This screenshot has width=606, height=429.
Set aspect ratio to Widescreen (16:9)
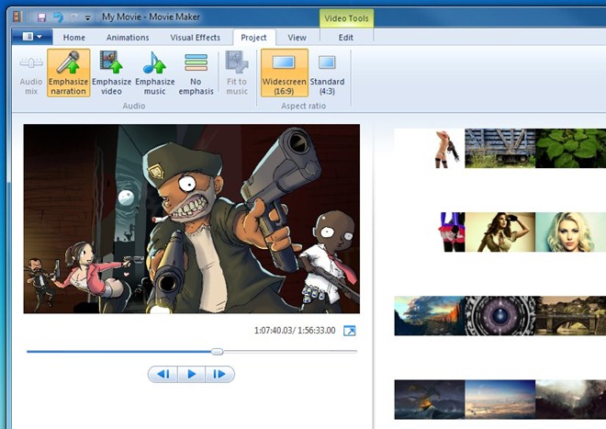[x=285, y=73]
